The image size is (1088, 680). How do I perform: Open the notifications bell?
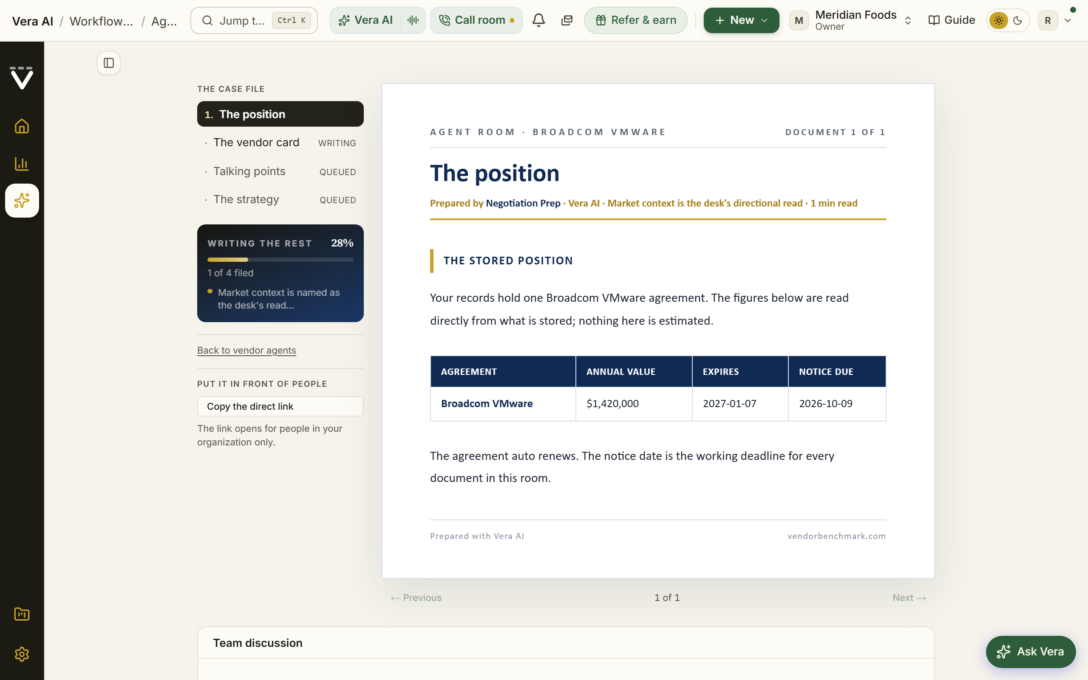pyautogui.click(x=538, y=20)
